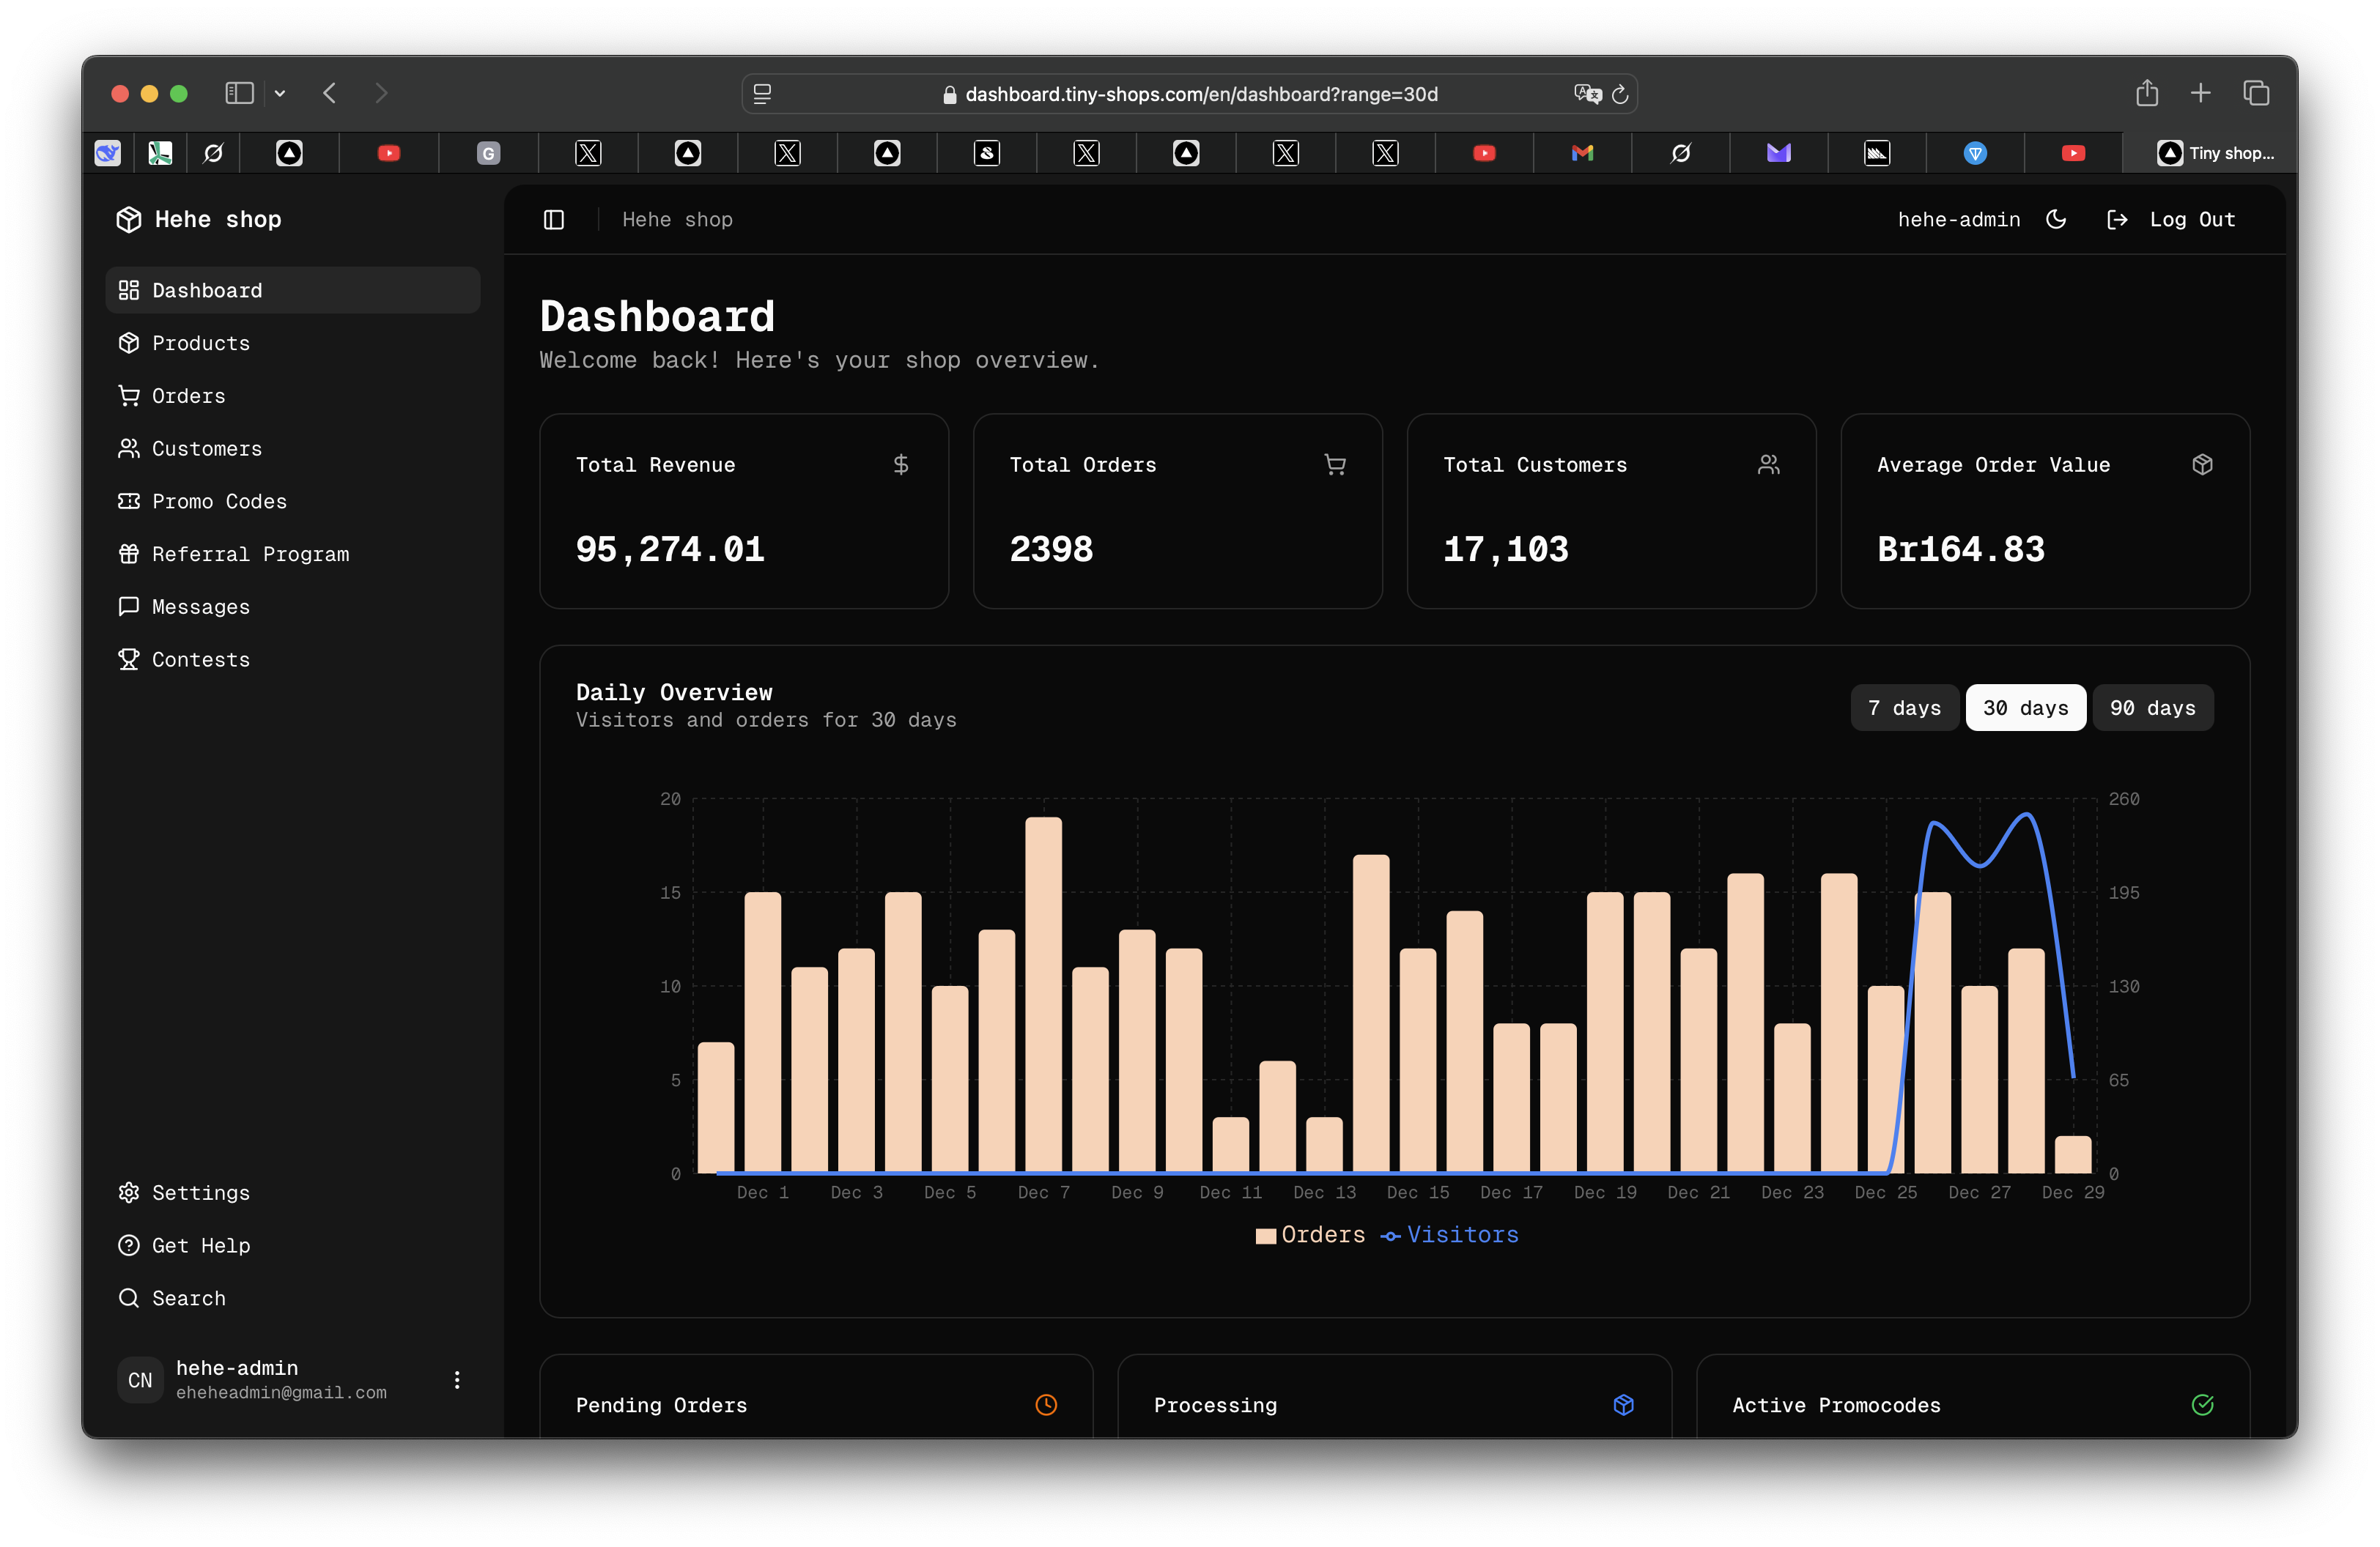The image size is (2380, 1547).
Task: Open the Gmail tab in the browser
Action: pos(1582,153)
